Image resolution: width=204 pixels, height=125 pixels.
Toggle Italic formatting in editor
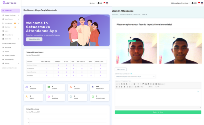click(x=119, y=87)
